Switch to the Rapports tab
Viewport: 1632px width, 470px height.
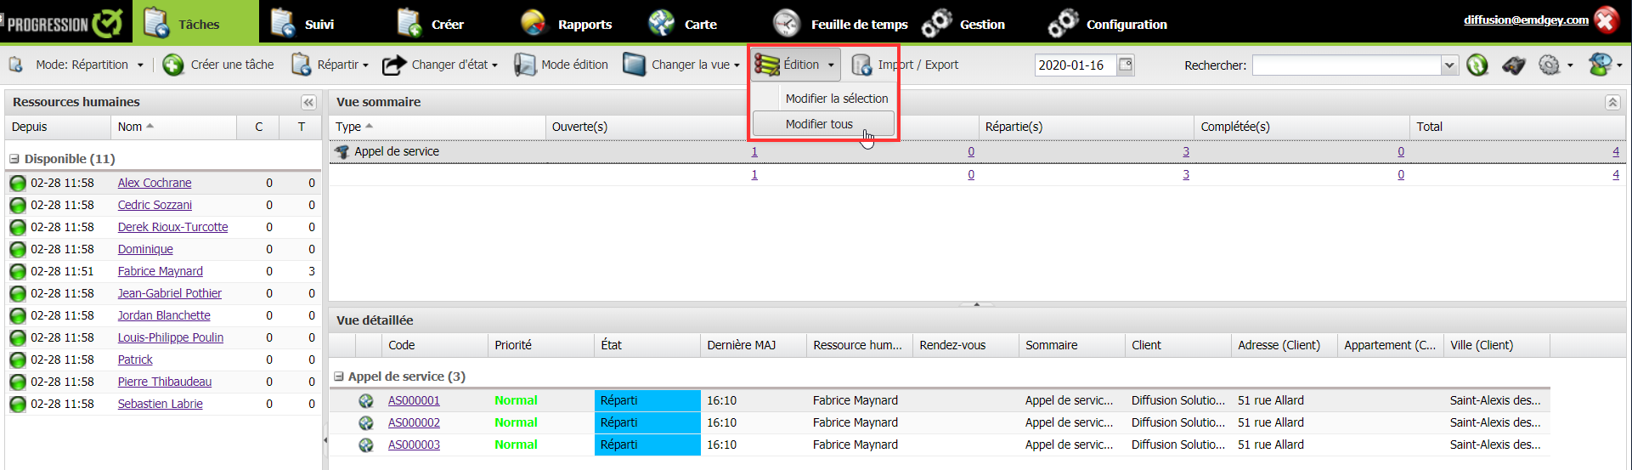click(568, 24)
